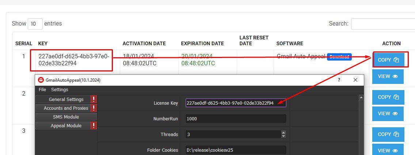415x155 pixels.
Task: Close the GmailAutoAppeal window
Action: (355, 80)
